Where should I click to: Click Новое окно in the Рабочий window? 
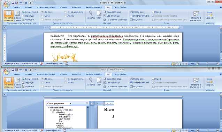pos(137,12)
